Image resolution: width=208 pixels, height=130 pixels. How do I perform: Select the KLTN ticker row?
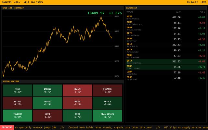point(166,34)
